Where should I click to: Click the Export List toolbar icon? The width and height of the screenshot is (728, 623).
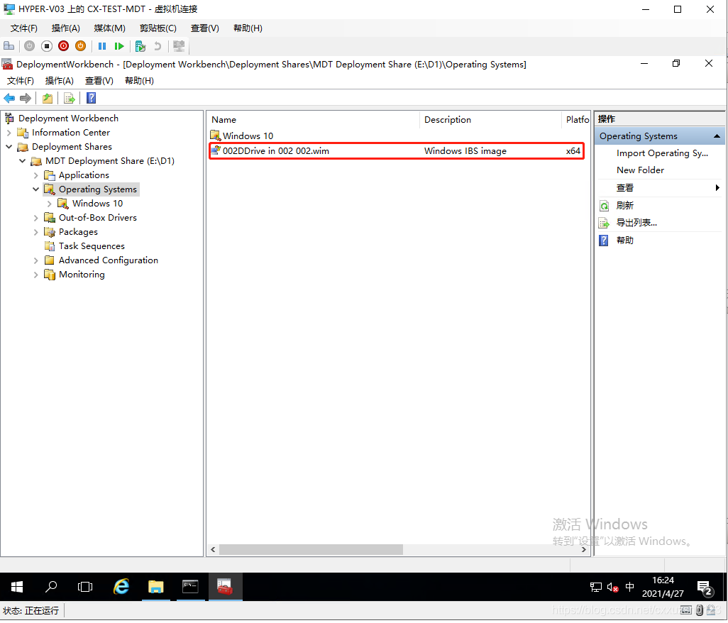pyautogui.click(x=69, y=98)
